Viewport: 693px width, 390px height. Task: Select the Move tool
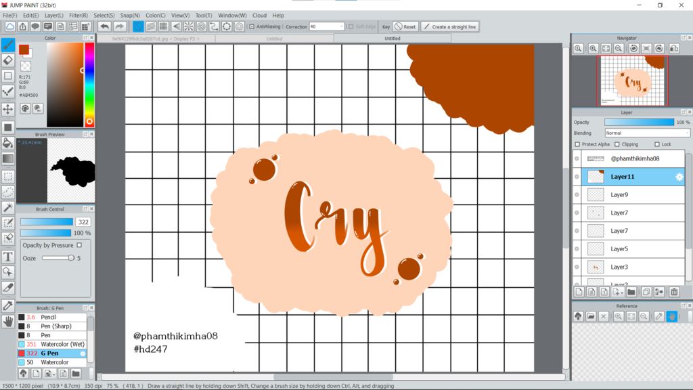click(x=8, y=109)
